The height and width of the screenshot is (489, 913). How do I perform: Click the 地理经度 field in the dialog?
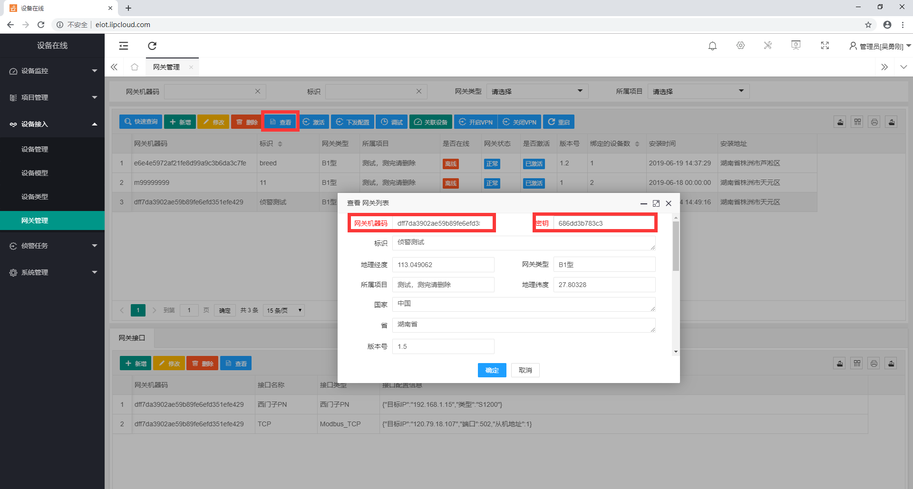pyautogui.click(x=443, y=265)
